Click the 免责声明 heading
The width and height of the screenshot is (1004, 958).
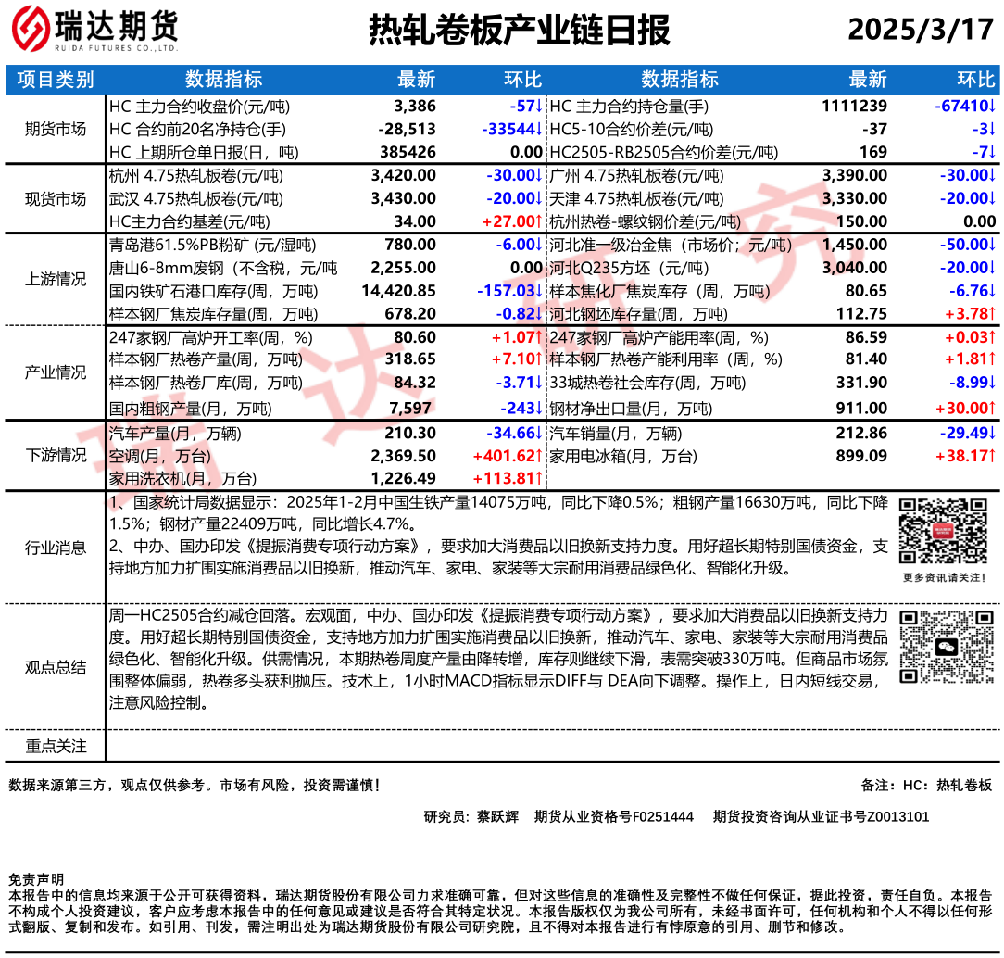(36, 879)
